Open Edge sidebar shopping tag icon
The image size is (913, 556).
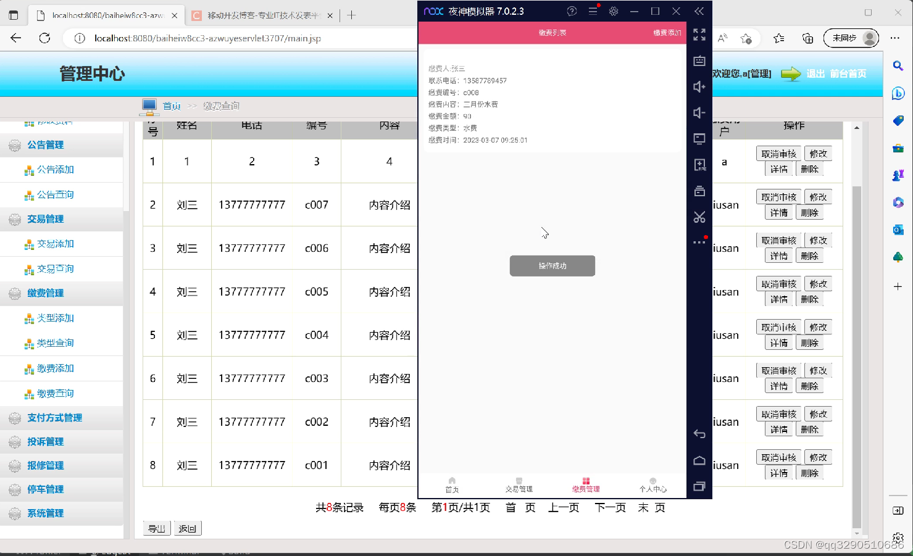tap(898, 120)
